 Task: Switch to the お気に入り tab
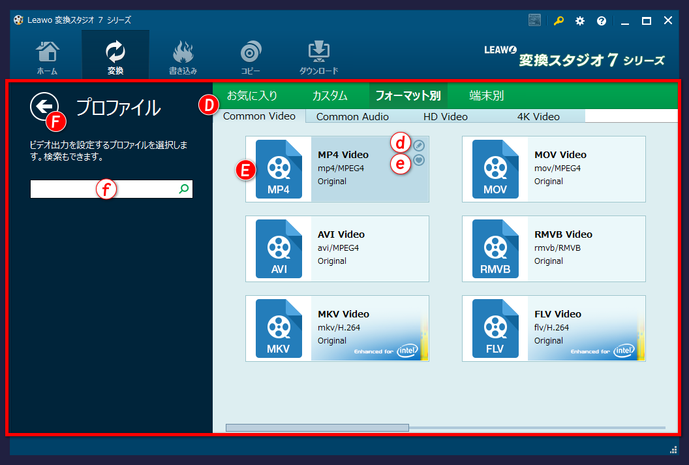(x=252, y=96)
